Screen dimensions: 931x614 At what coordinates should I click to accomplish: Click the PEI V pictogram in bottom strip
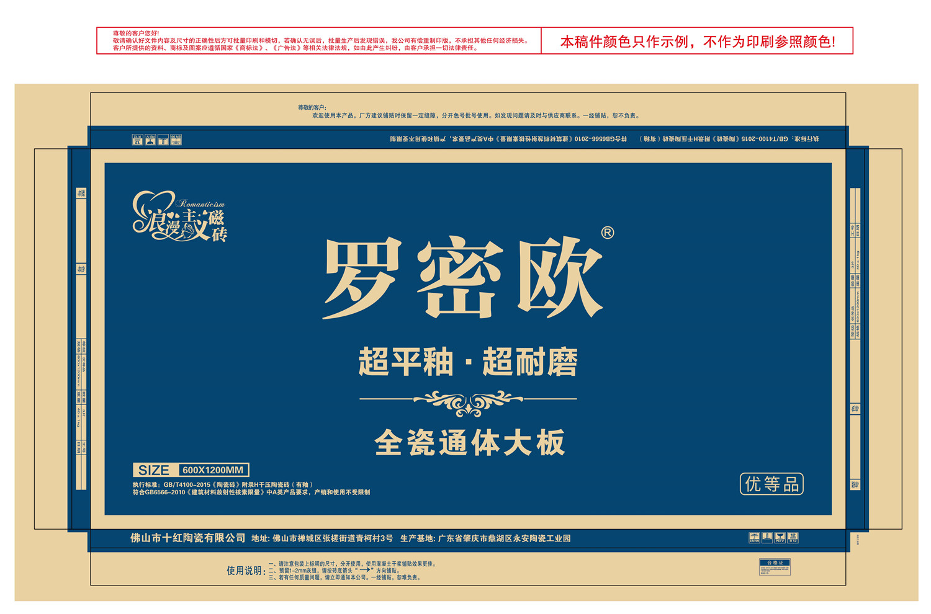click(780, 538)
